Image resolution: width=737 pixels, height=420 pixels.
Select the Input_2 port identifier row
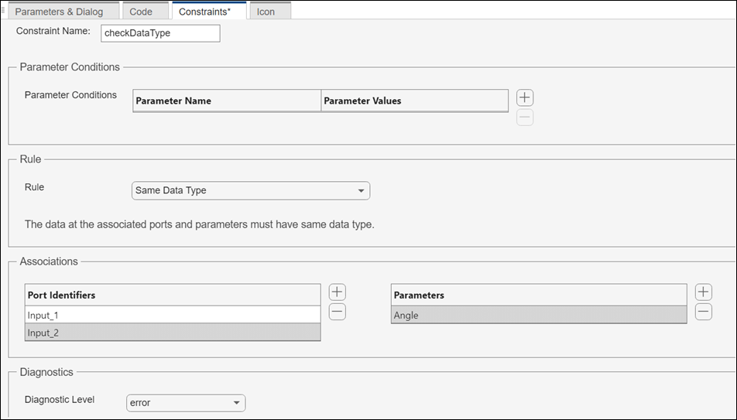coord(172,333)
